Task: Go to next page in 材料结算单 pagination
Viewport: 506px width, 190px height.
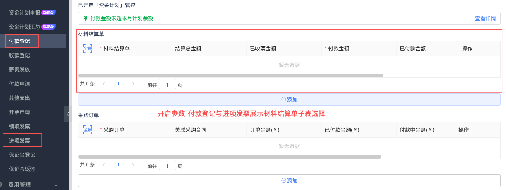Action: (x=133, y=84)
